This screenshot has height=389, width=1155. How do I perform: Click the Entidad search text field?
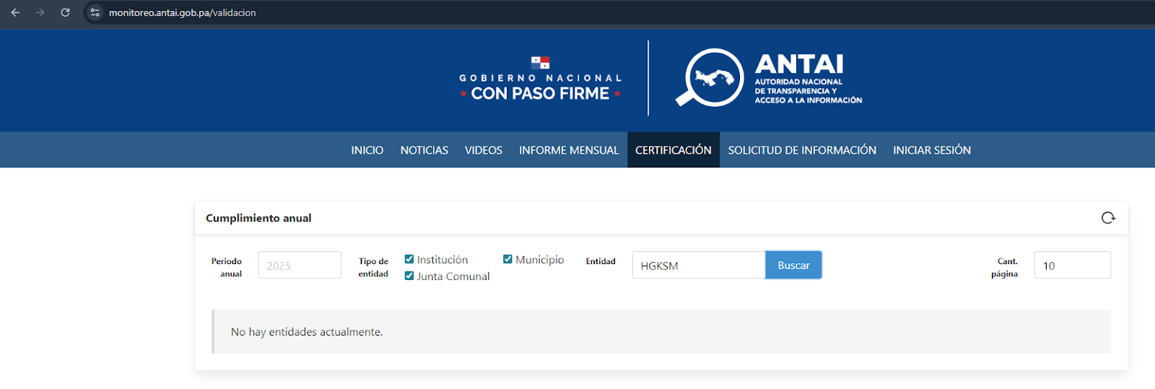(698, 266)
